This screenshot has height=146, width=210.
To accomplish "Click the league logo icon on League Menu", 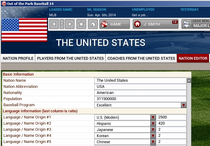I will [186, 24].
